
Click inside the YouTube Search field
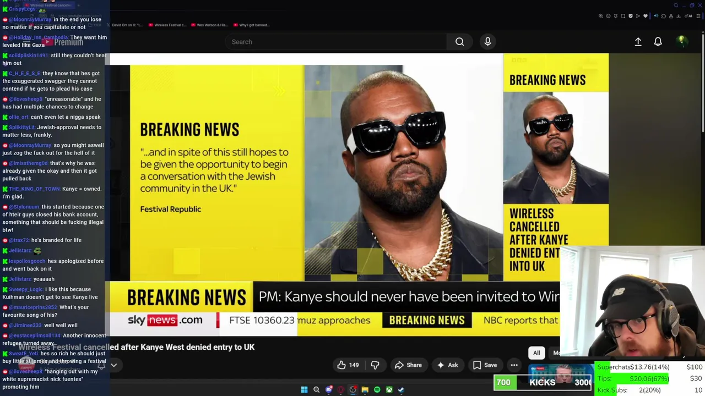click(x=336, y=42)
